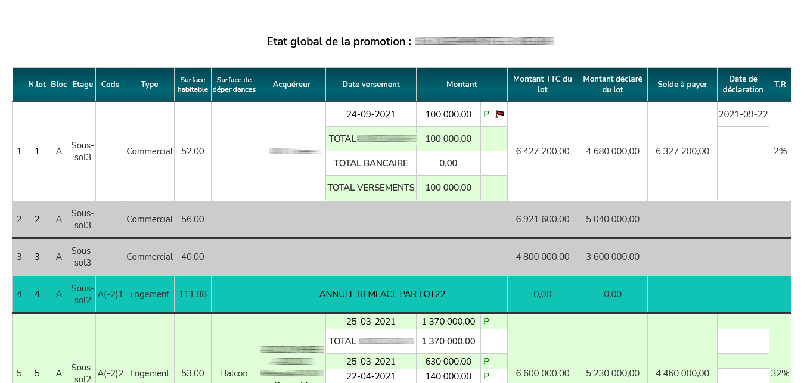Select the 1 370 000,00 payment dated 25-03-2021
This screenshot has width=804, height=383.
[x=448, y=322]
